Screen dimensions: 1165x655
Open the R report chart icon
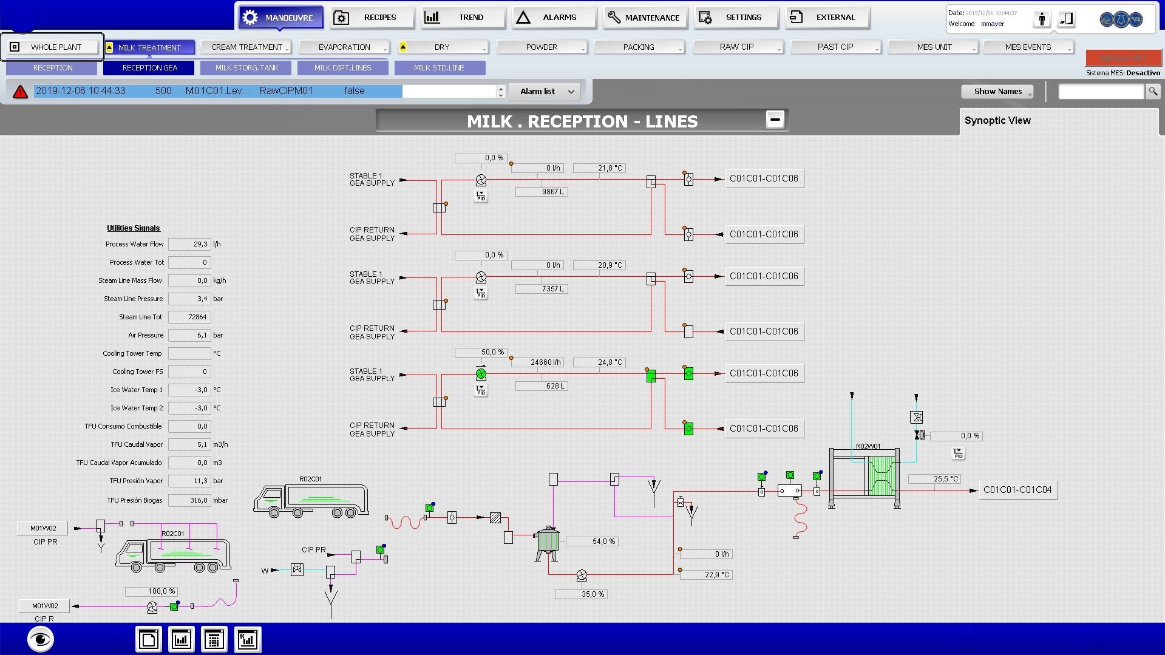247,639
